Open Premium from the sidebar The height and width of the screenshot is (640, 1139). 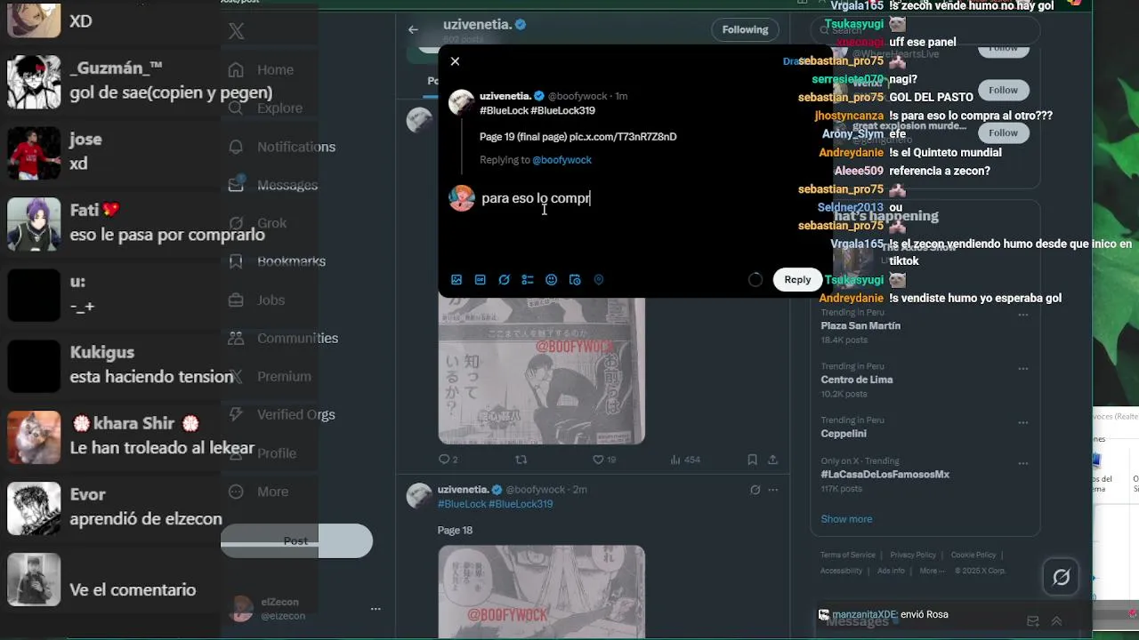tap(269, 376)
